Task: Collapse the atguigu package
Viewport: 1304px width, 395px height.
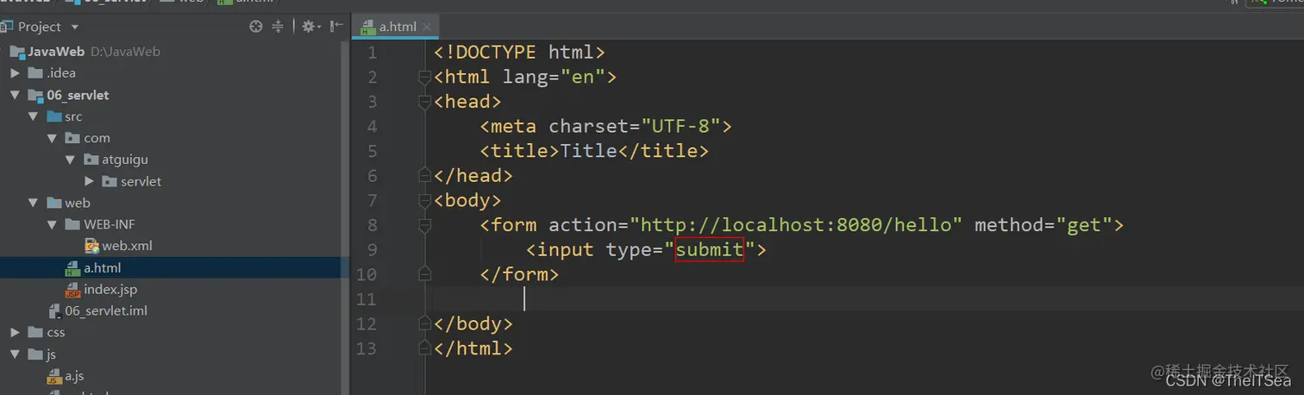Action: [x=70, y=160]
